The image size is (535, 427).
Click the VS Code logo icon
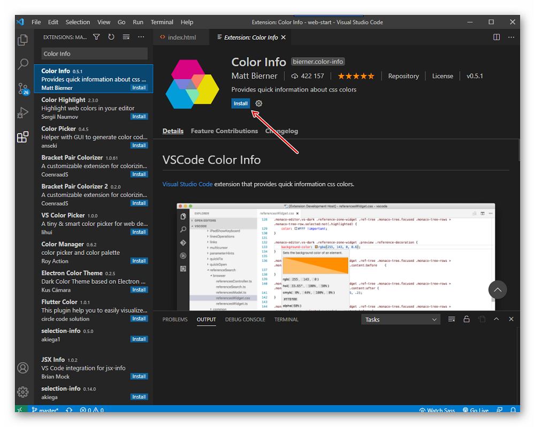coord(20,22)
